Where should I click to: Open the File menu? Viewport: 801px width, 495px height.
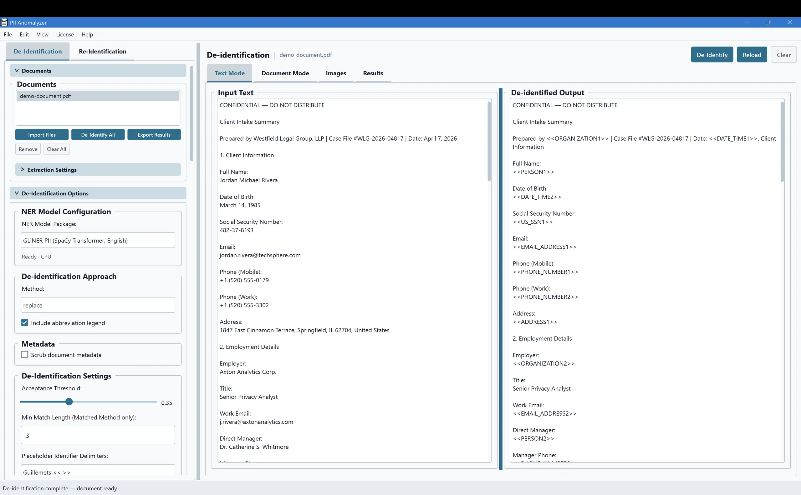click(x=8, y=34)
